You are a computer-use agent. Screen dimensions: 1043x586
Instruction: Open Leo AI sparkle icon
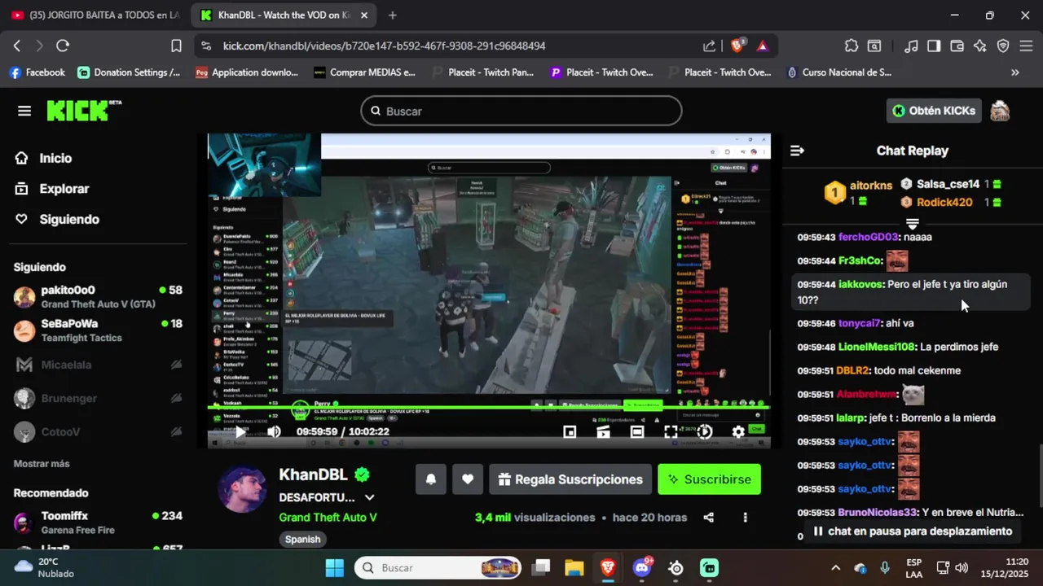pyautogui.click(x=980, y=46)
